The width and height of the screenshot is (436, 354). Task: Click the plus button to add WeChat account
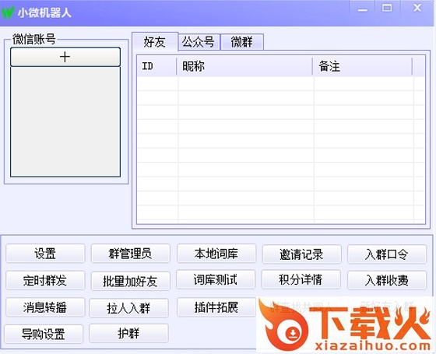click(x=65, y=57)
